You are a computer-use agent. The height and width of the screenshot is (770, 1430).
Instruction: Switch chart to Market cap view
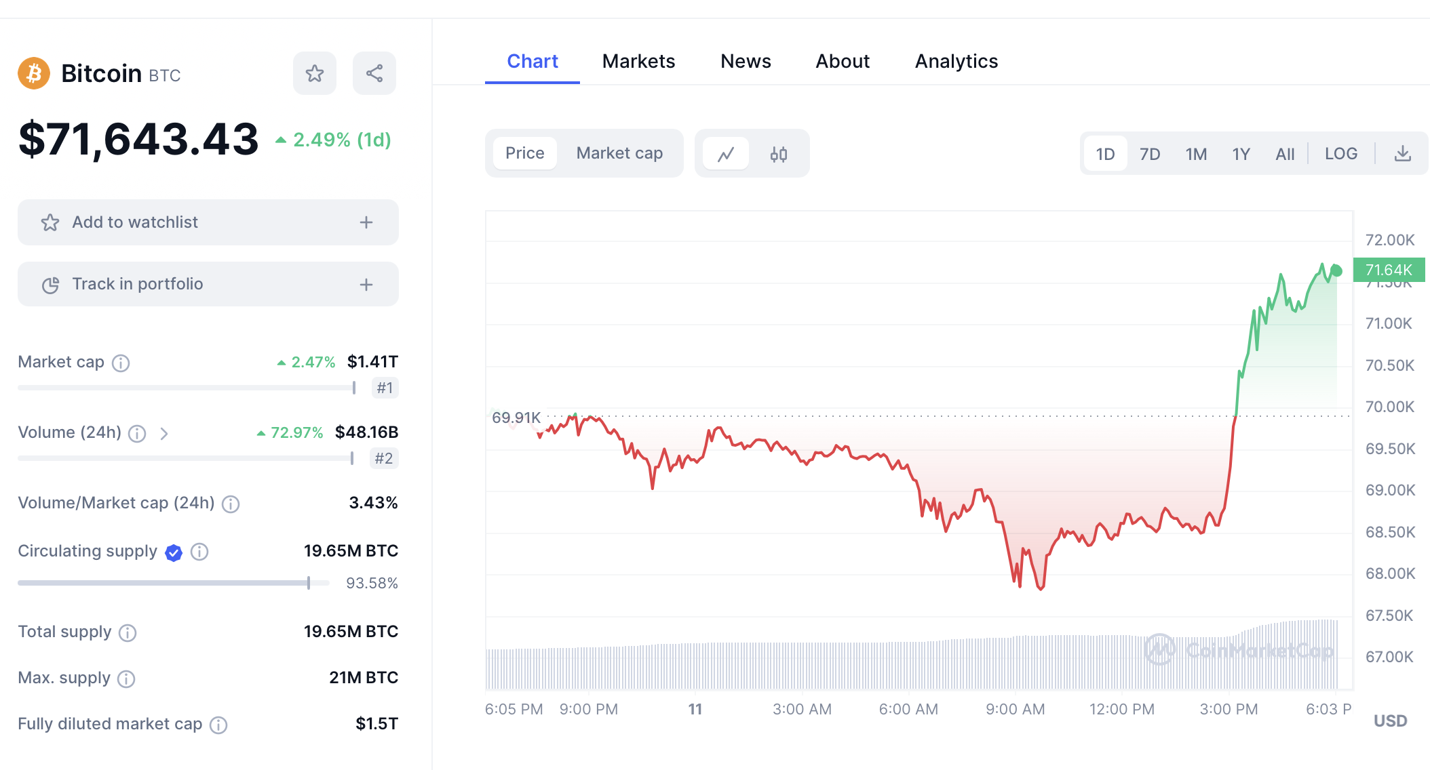coord(619,153)
